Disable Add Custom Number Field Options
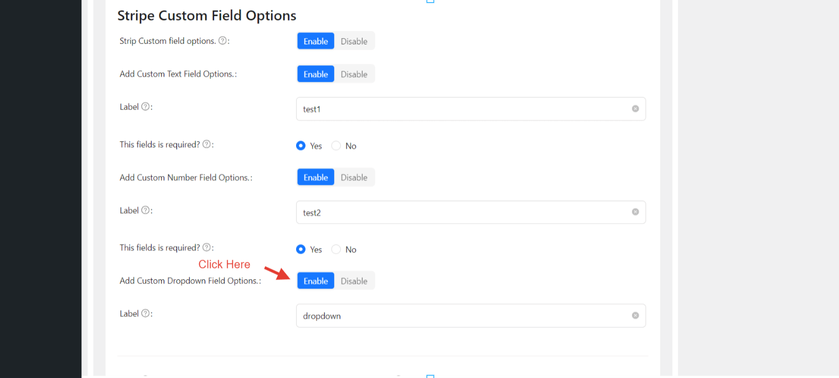 tap(354, 178)
